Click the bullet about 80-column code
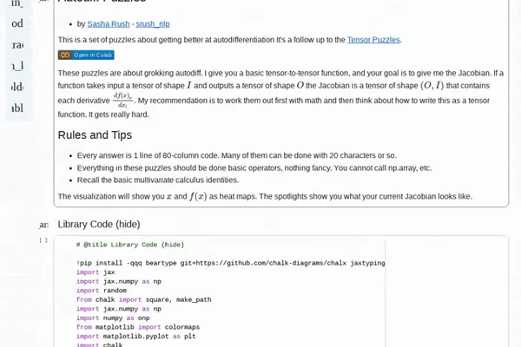Viewport: 521px width, 347px height. 236,155
